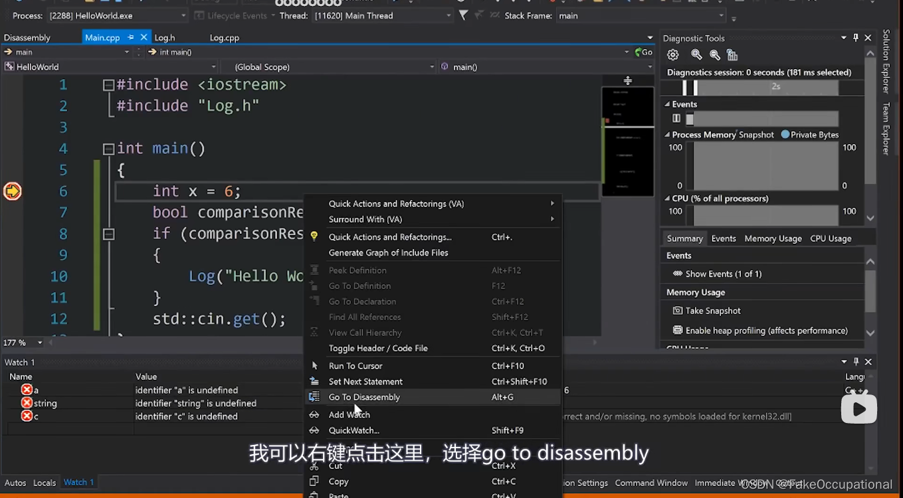Click the HelloWorld project icon above the editor
The height and width of the screenshot is (498, 903).
click(8, 66)
